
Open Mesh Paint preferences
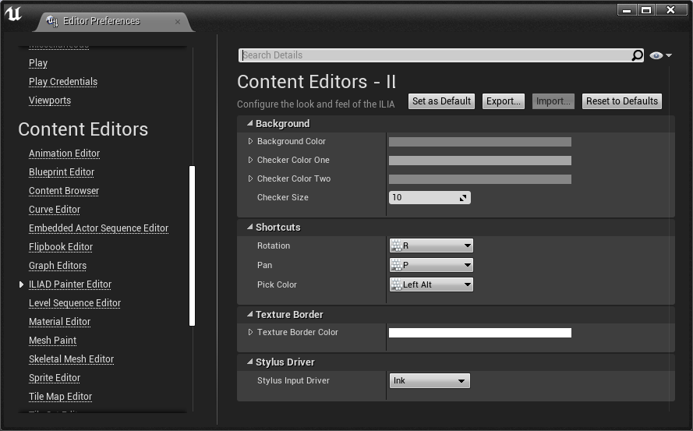[x=52, y=341]
